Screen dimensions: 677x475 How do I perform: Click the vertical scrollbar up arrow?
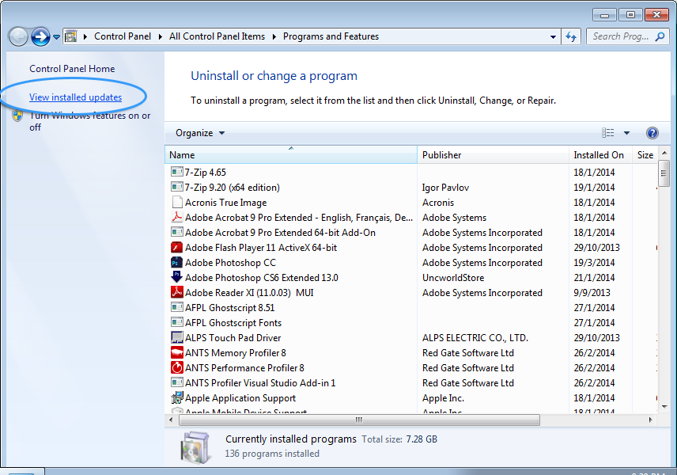pos(664,153)
